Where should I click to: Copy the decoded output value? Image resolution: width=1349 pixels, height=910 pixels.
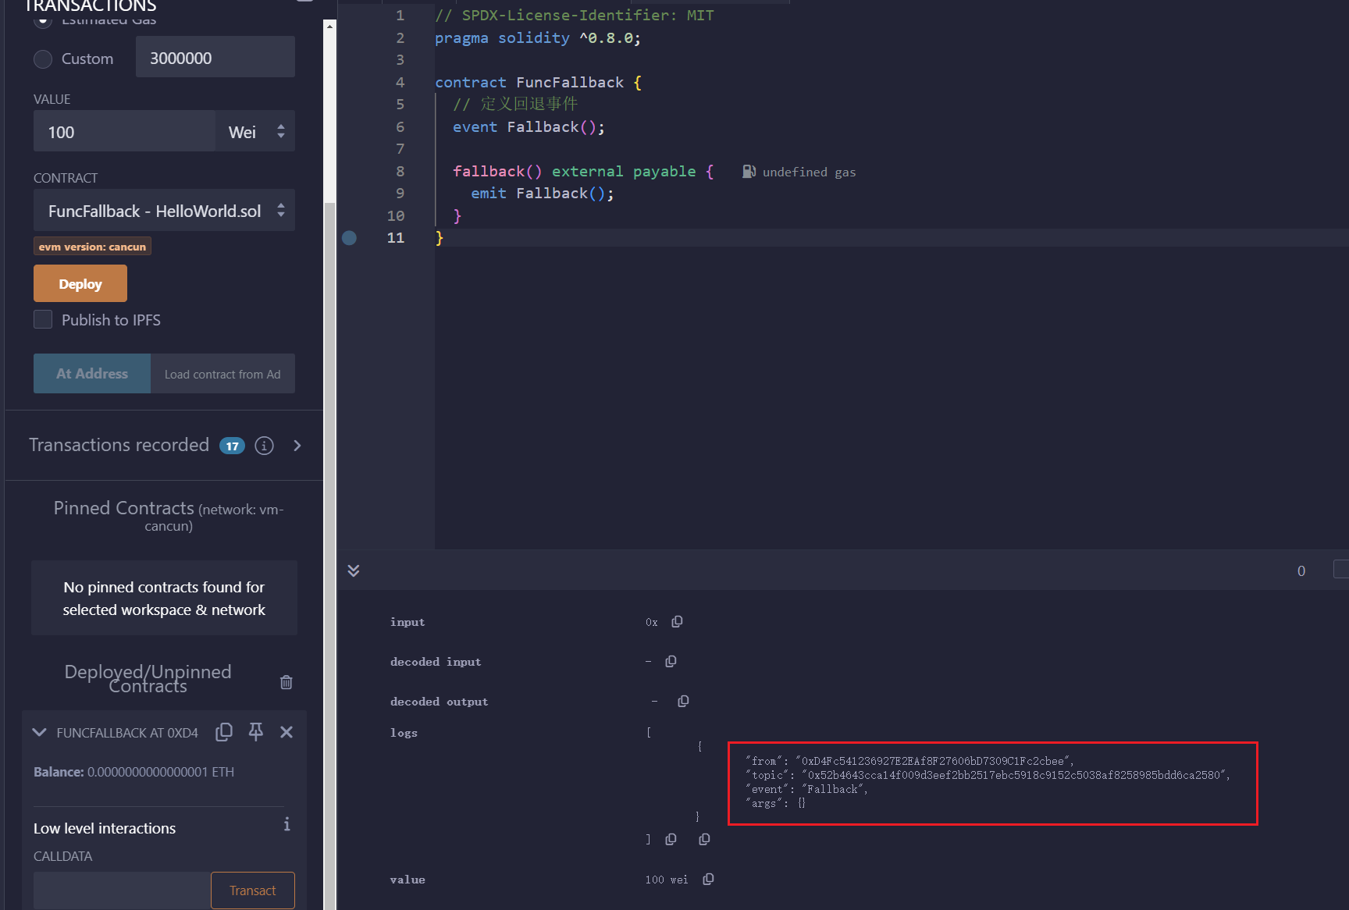pos(683,702)
